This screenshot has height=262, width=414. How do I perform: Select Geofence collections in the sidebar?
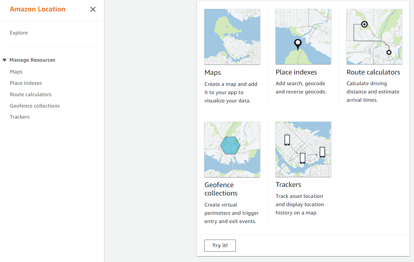tap(35, 105)
